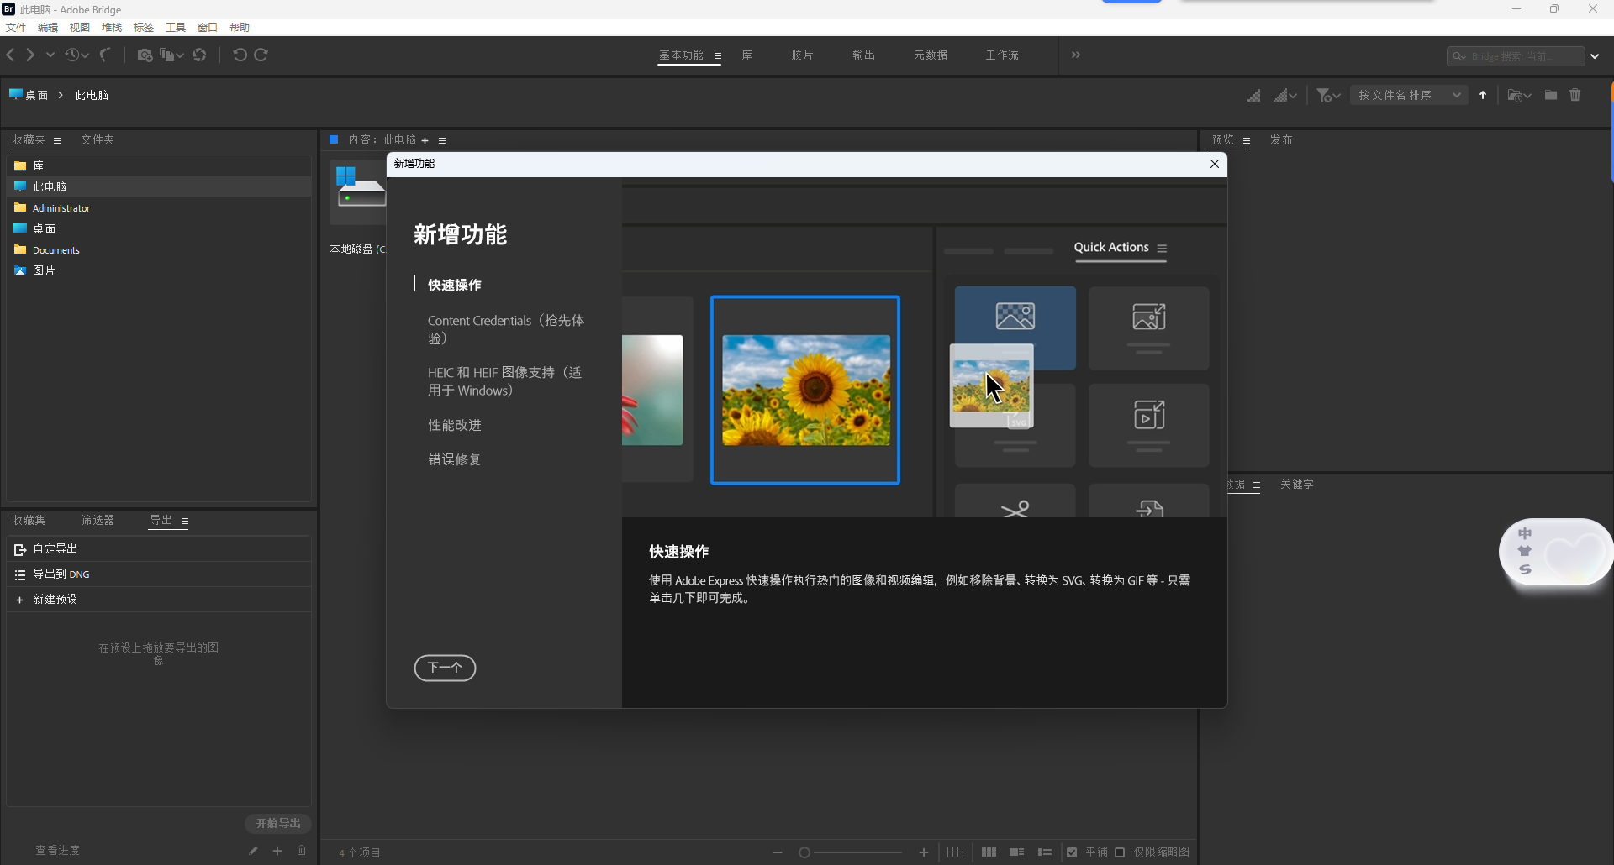Uncheck the 平铺 checkbox
Screen dimensions: 1614x865
click(1073, 852)
